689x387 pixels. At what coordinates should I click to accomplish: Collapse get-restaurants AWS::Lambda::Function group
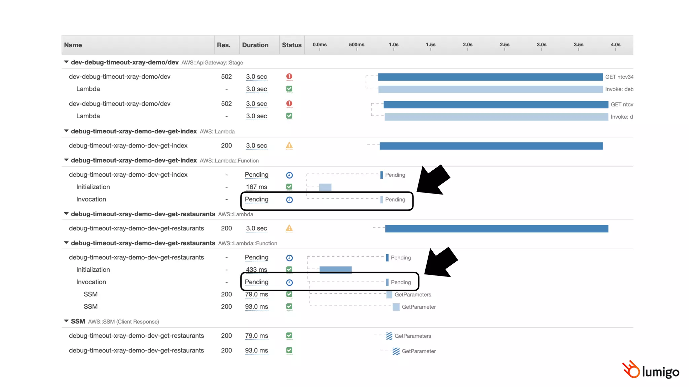point(66,243)
